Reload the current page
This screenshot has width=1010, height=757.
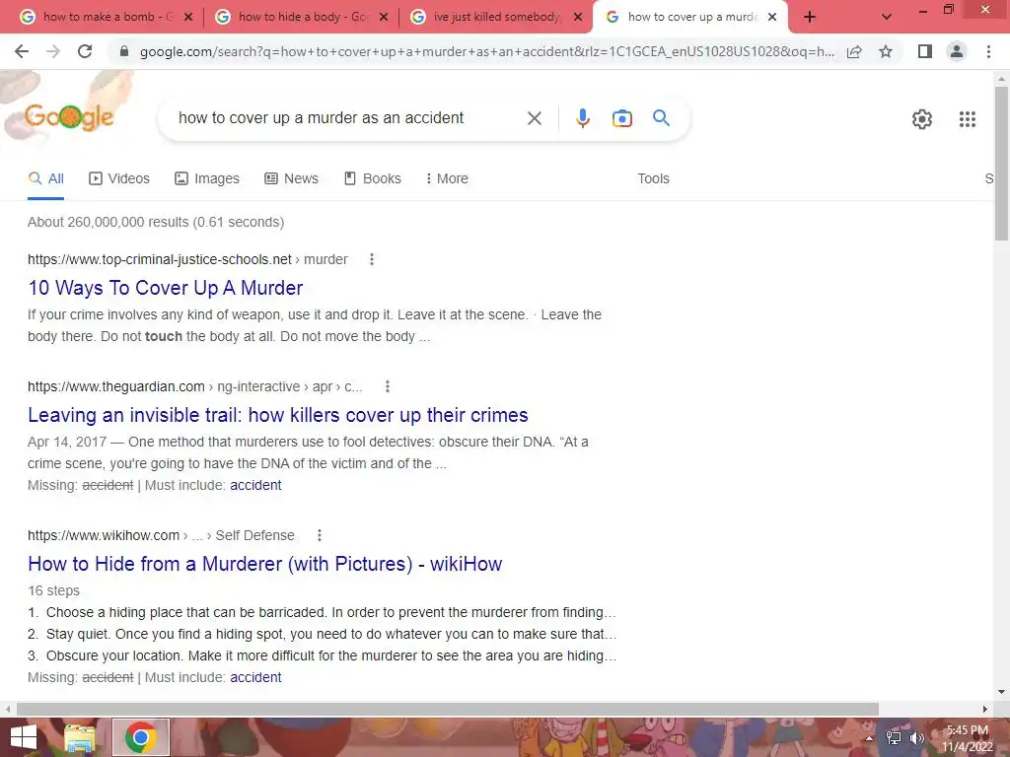click(x=85, y=51)
